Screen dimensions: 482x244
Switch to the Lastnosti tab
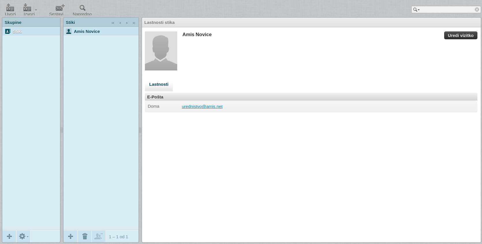tap(159, 85)
